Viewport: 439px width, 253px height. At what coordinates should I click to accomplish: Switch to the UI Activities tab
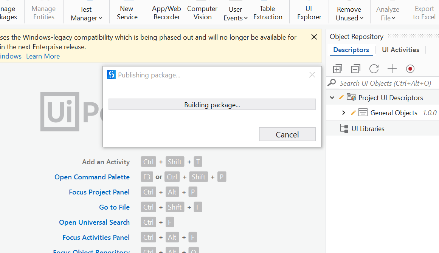click(400, 50)
